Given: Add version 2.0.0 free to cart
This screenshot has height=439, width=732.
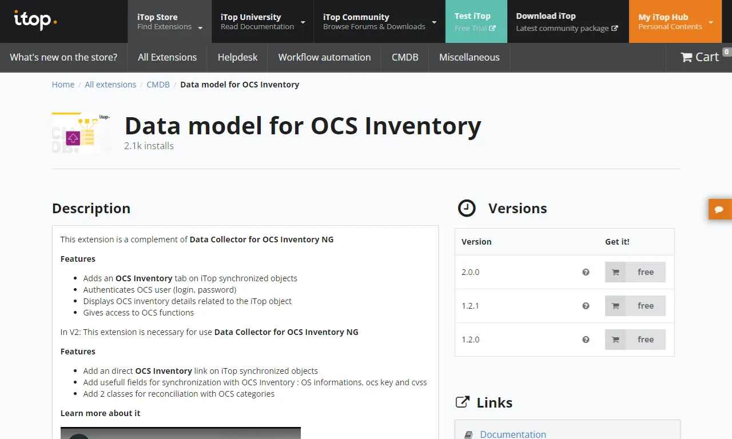Looking at the screenshot, I should coord(635,272).
